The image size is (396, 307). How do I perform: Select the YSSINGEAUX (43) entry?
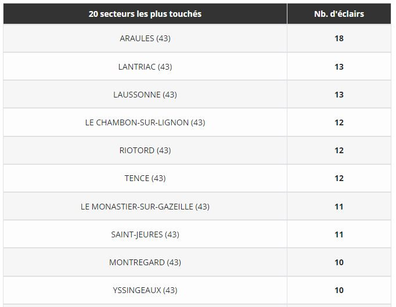[x=145, y=290]
